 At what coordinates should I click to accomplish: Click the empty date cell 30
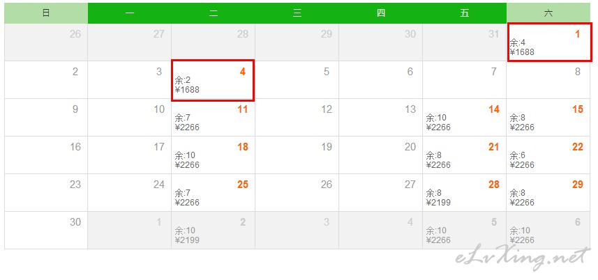click(46, 231)
